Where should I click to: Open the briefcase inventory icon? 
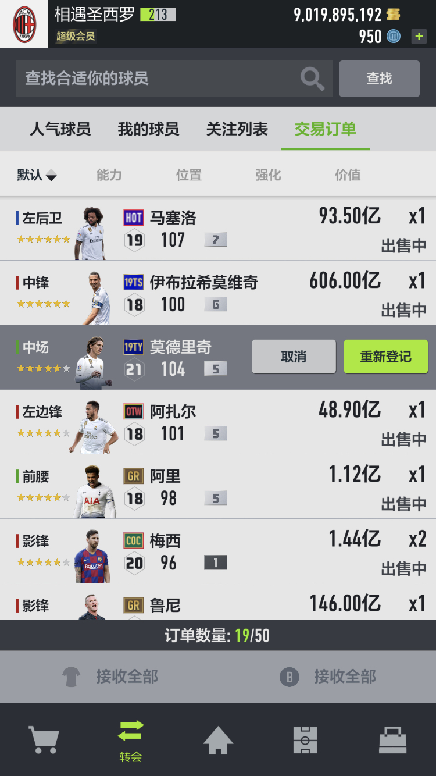392,741
